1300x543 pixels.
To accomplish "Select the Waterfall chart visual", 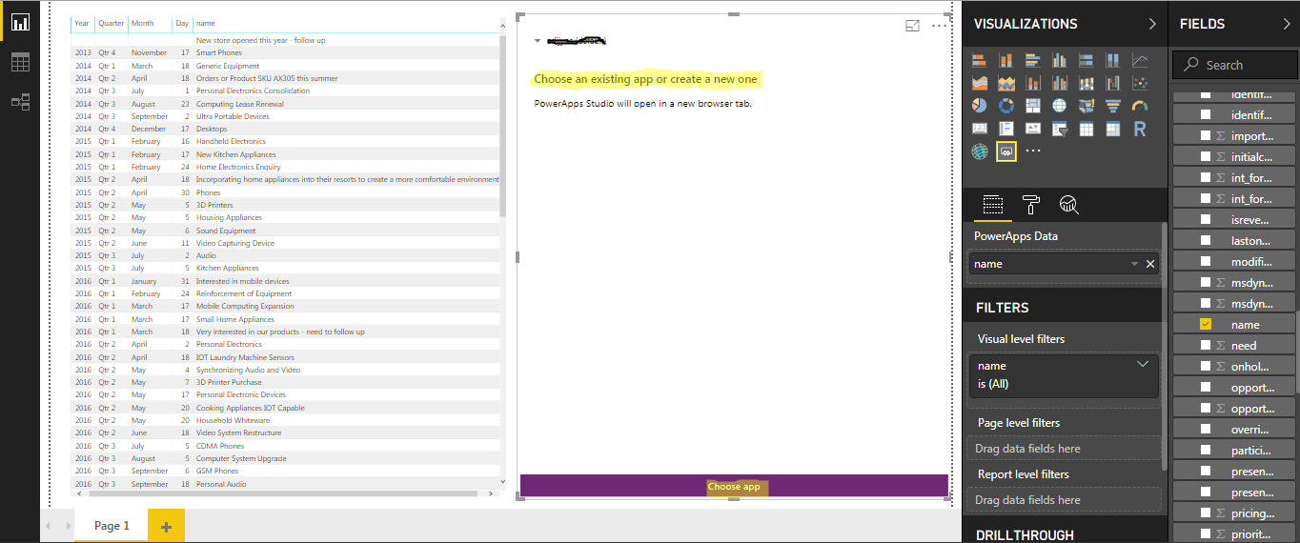I will (x=1113, y=83).
